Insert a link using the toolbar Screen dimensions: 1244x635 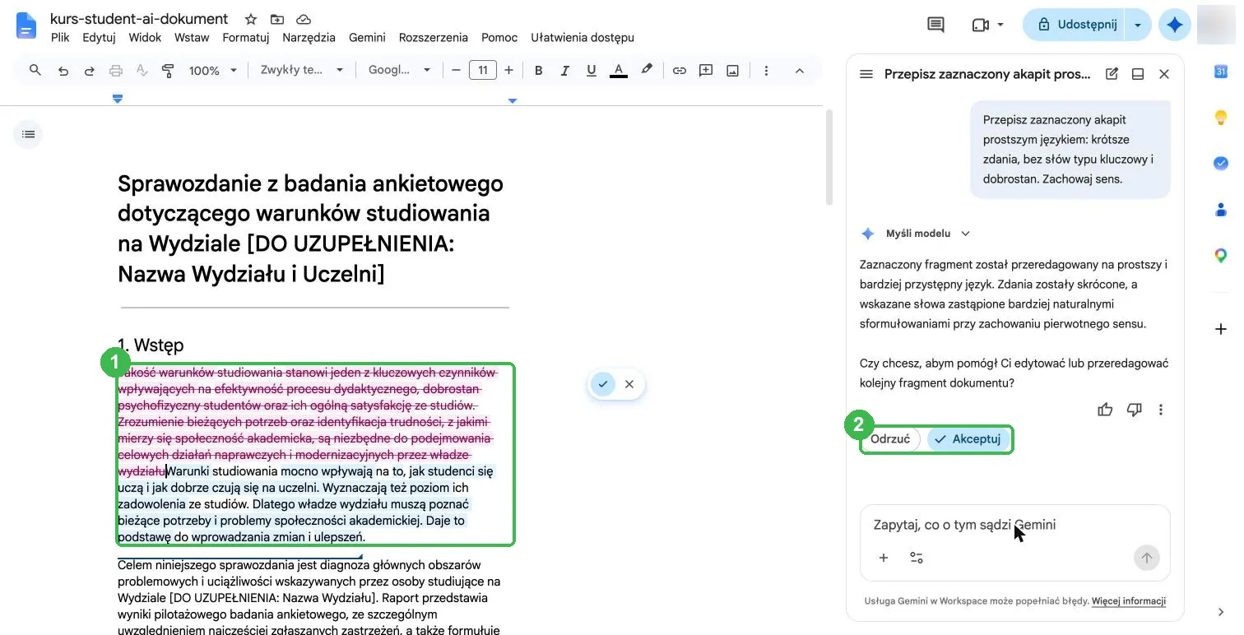tap(679, 71)
